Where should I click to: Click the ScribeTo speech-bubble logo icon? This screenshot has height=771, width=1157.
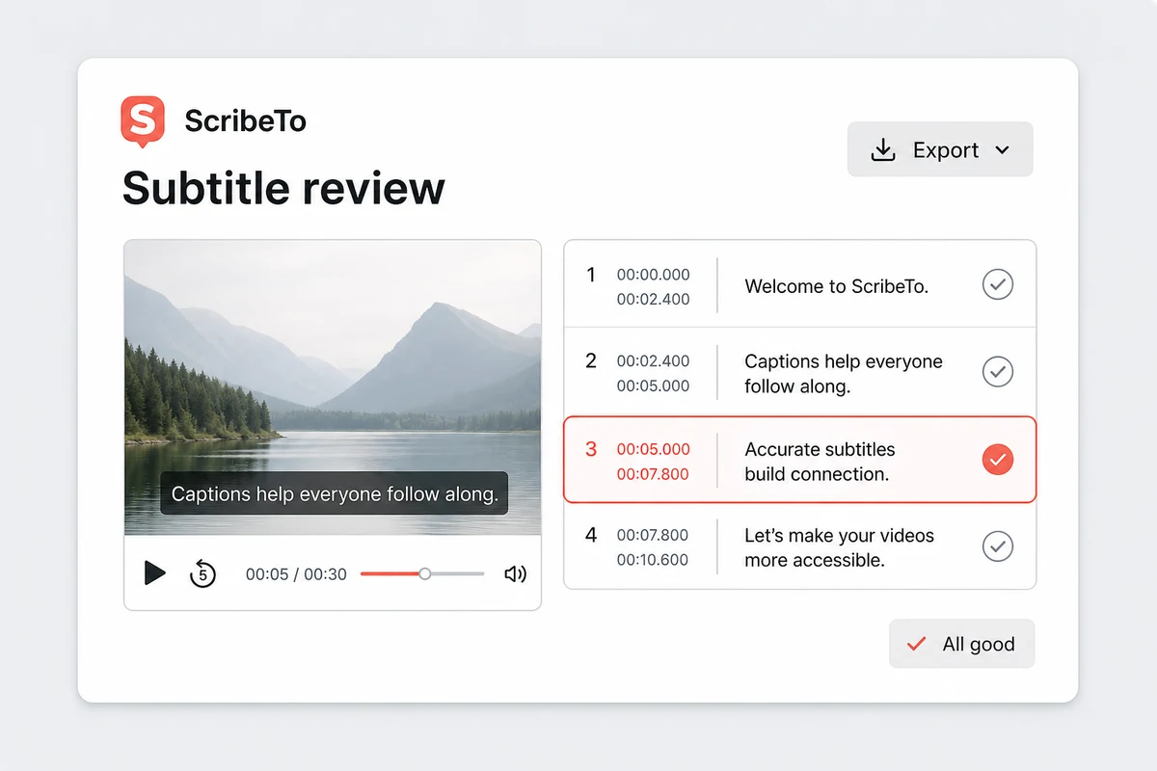142,121
